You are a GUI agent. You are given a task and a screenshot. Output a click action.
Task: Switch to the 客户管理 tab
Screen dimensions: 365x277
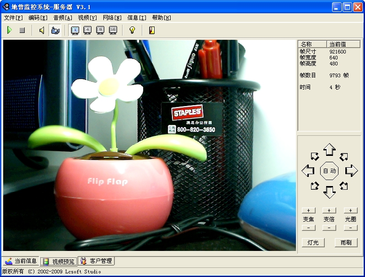(97, 261)
